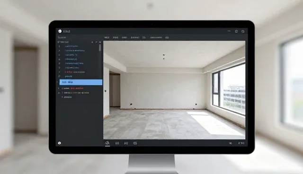Click the zoom readout at bottom-right corner
Screen dimensions: 303x174
tap(241, 143)
